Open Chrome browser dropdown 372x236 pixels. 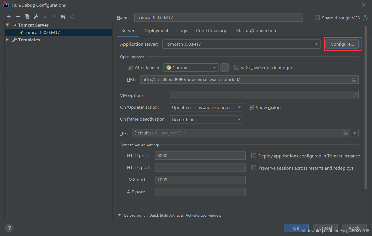tap(191, 68)
